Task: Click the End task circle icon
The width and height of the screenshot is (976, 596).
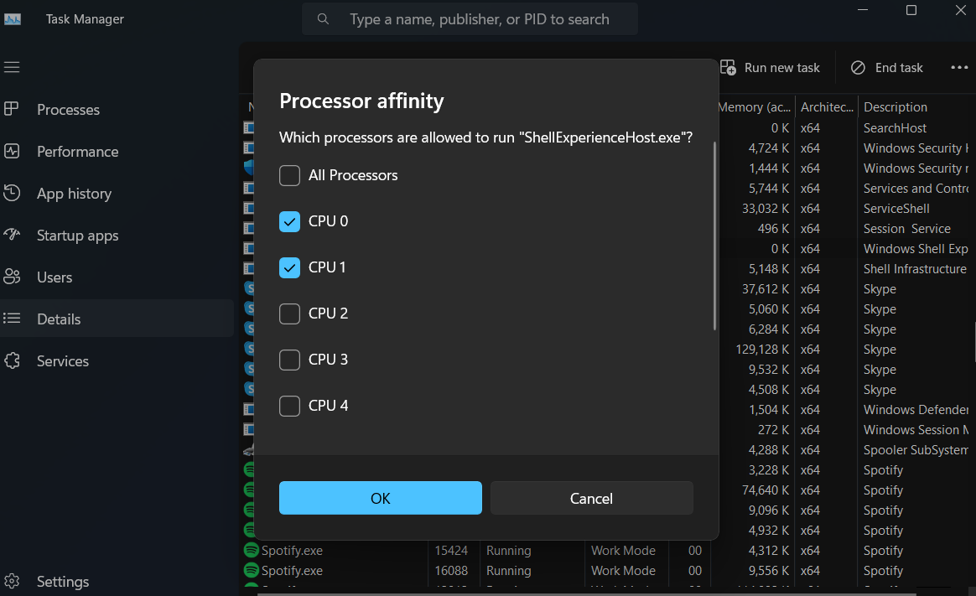Action: click(x=858, y=67)
